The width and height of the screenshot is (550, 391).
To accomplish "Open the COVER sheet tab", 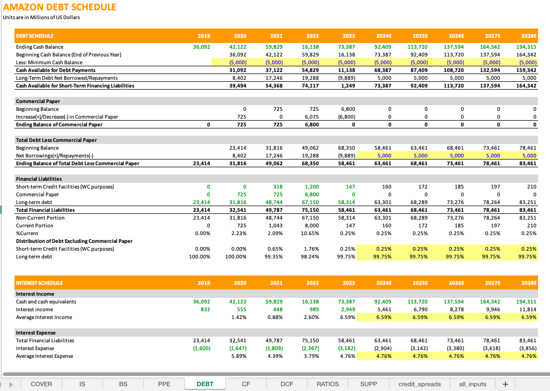I will pos(41,384).
